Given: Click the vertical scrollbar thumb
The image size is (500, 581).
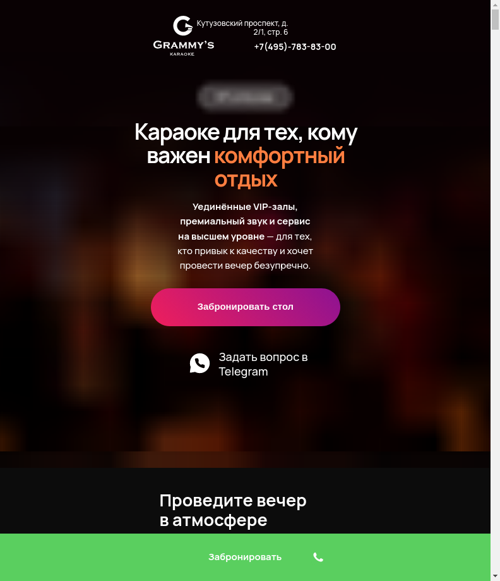Looking at the screenshot, I should coord(495,20).
